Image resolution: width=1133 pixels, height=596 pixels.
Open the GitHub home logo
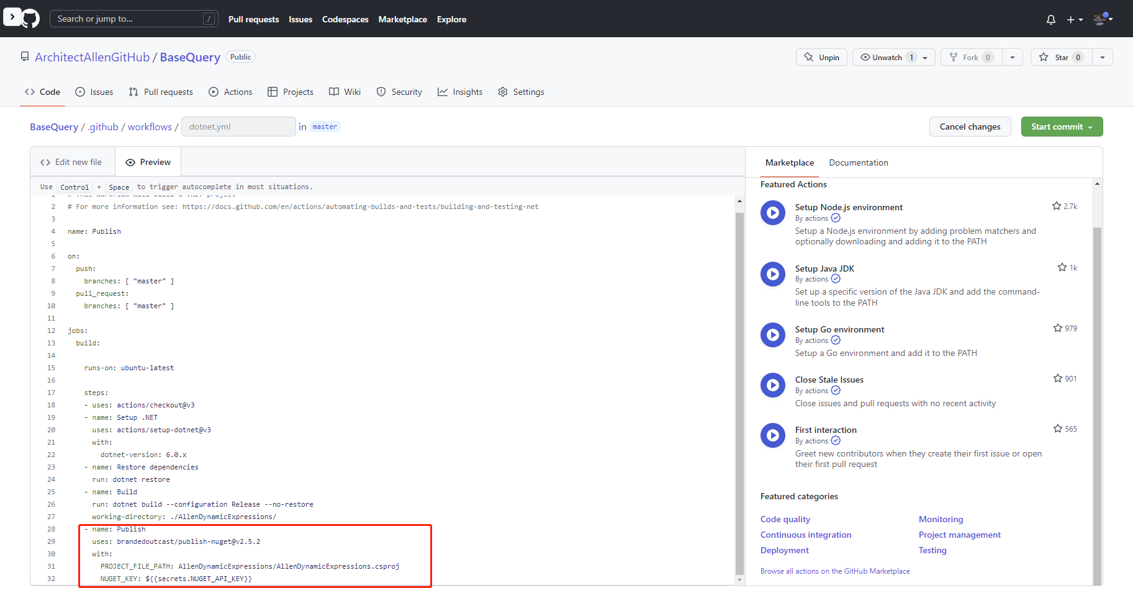pyautogui.click(x=30, y=19)
